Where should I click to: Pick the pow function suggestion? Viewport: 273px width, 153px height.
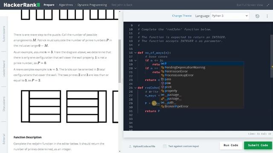click(202, 83)
